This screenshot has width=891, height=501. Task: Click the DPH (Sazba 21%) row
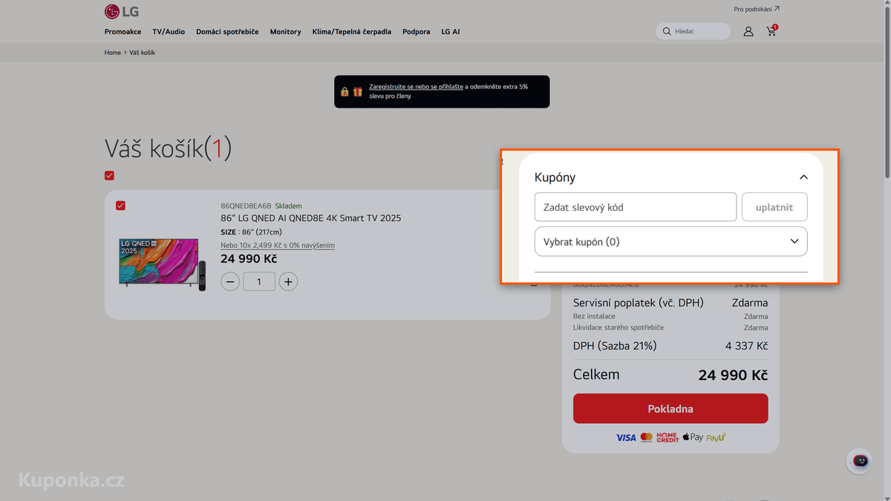(x=670, y=346)
